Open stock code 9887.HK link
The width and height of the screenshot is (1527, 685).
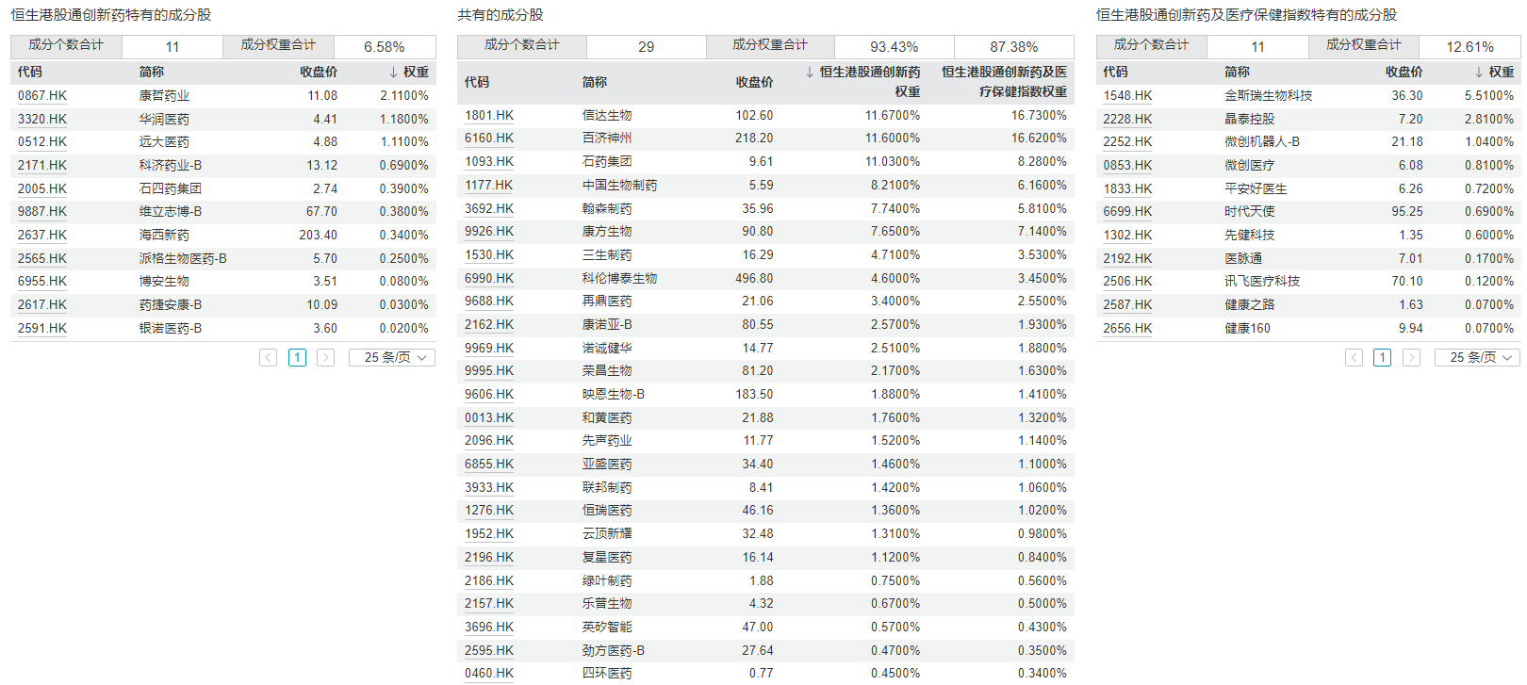click(42, 212)
